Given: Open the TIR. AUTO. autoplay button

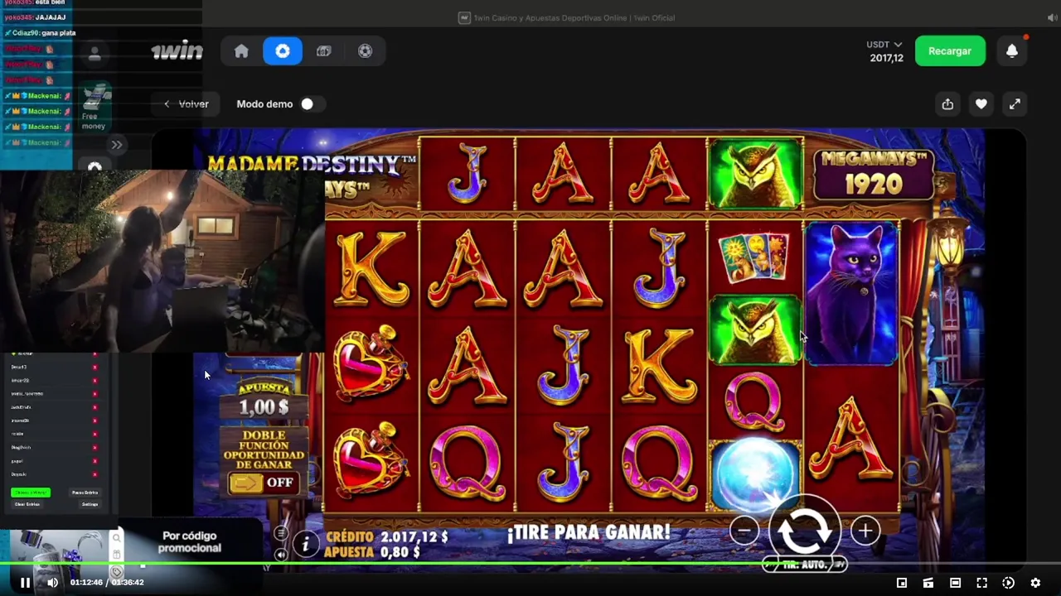Looking at the screenshot, I should pyautogui.click(x=805, y=565).
